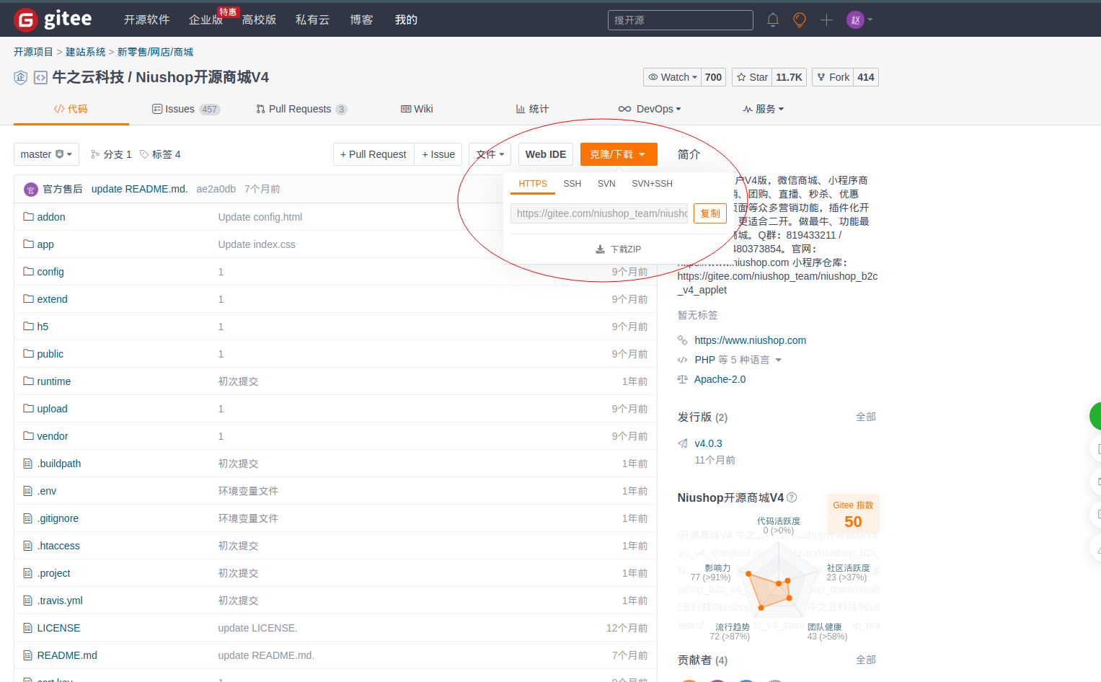The width and height of the screenshot is (1101, 682).
Task: View the Apache-2.0 license
Action: click(720, 378)
